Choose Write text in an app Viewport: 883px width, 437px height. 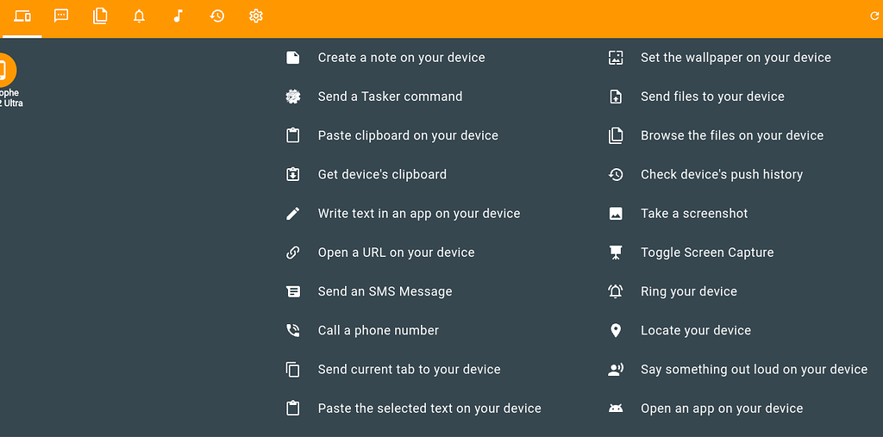[419, 214]
